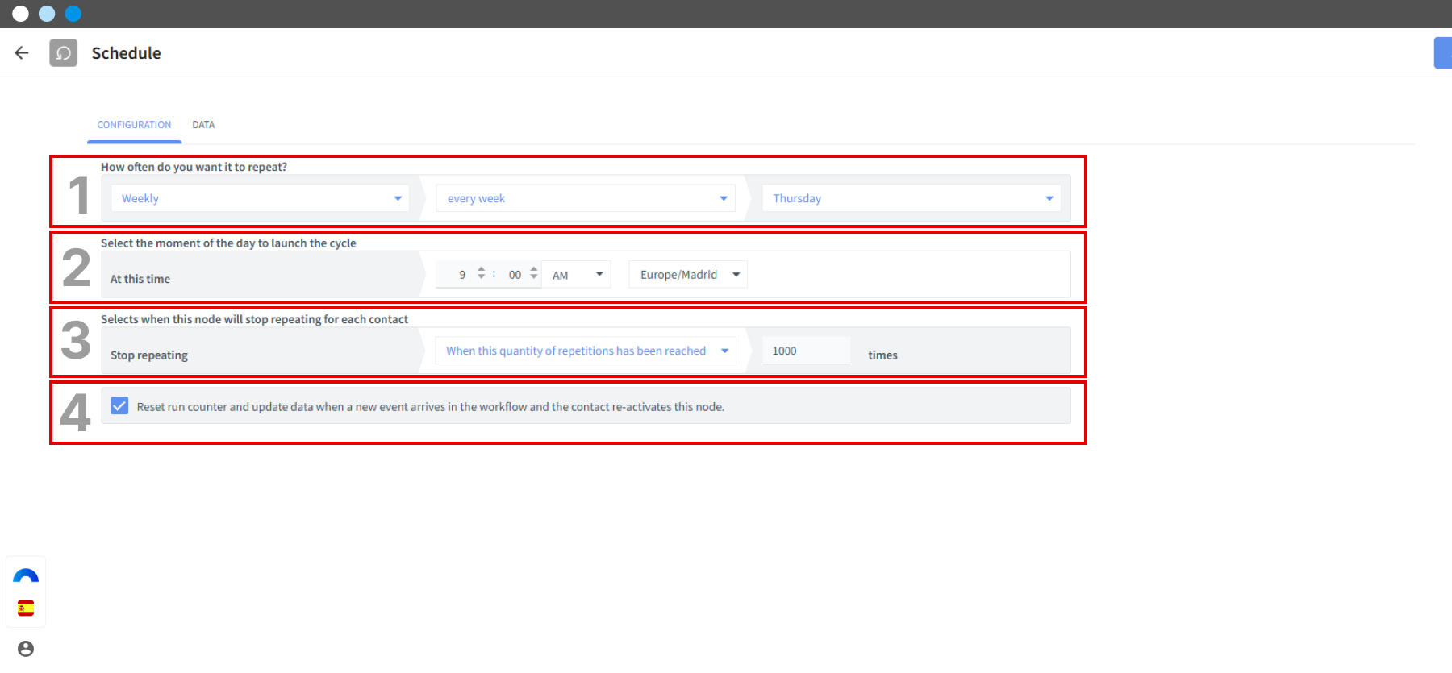Click the blue button at top right
Image resolution: width=1452 pixels, height=673 pixels.
tap(1442, 53)
